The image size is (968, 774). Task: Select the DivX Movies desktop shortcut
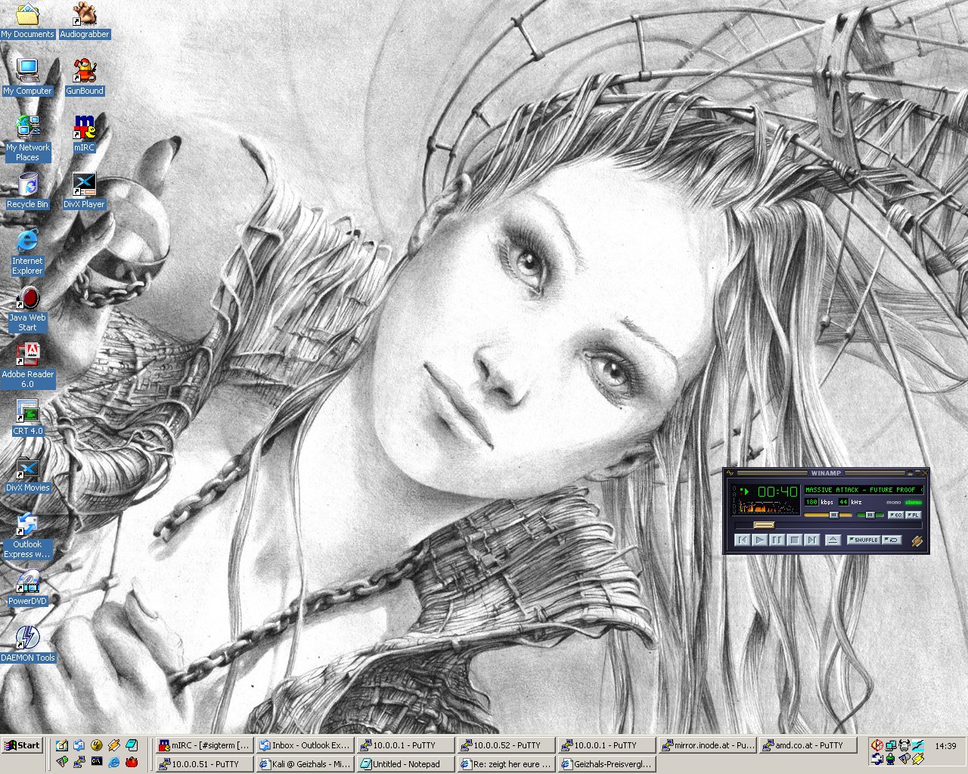27,474
